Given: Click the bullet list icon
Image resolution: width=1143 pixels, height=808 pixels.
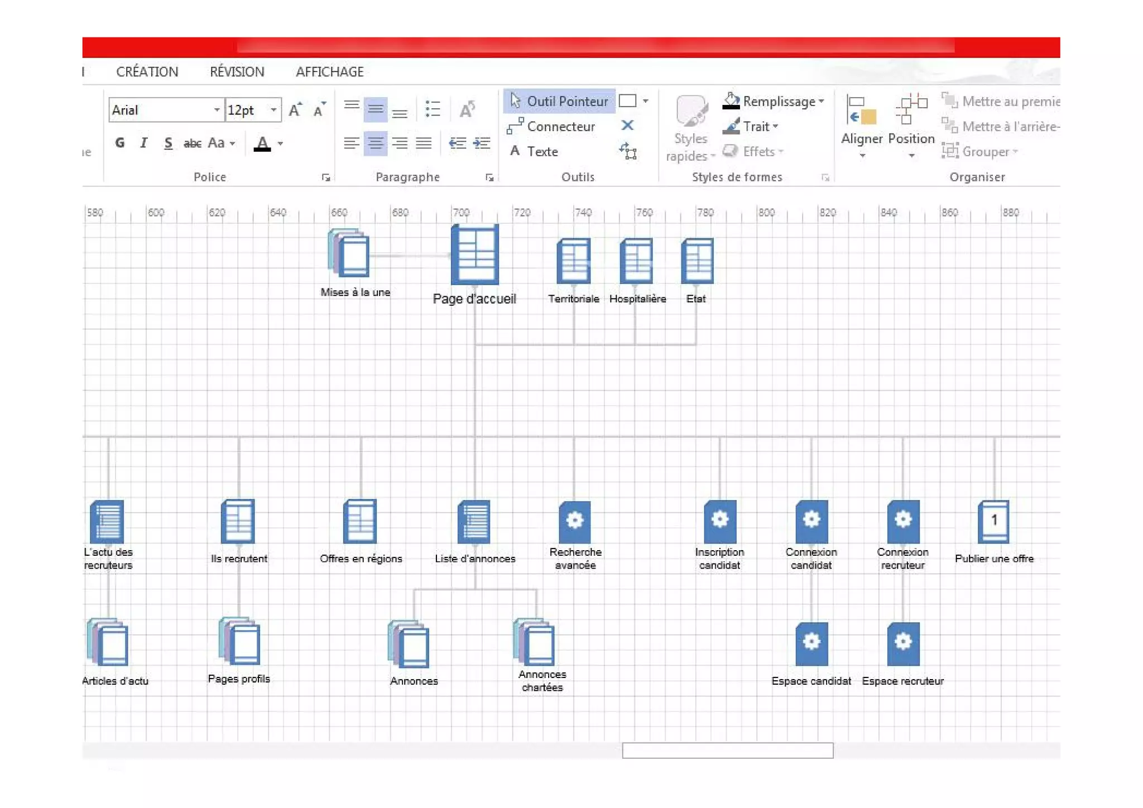Looking at the screenshot, I should (433, 109).
